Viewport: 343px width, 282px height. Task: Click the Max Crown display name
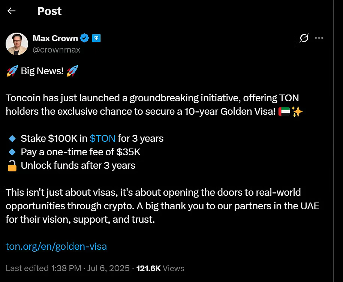[x=55, y=38]
